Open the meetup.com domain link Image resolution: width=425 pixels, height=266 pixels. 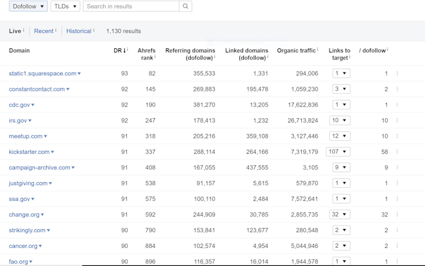(25, 136)
